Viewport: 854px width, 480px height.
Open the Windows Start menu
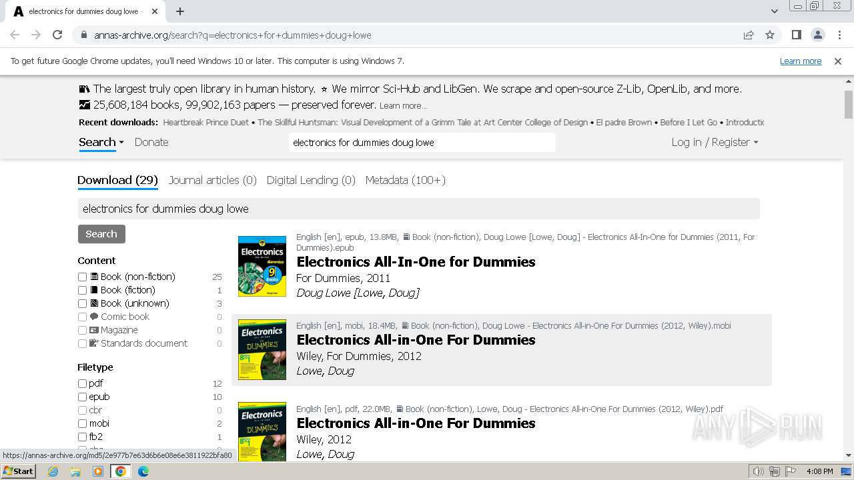point(18,471)
